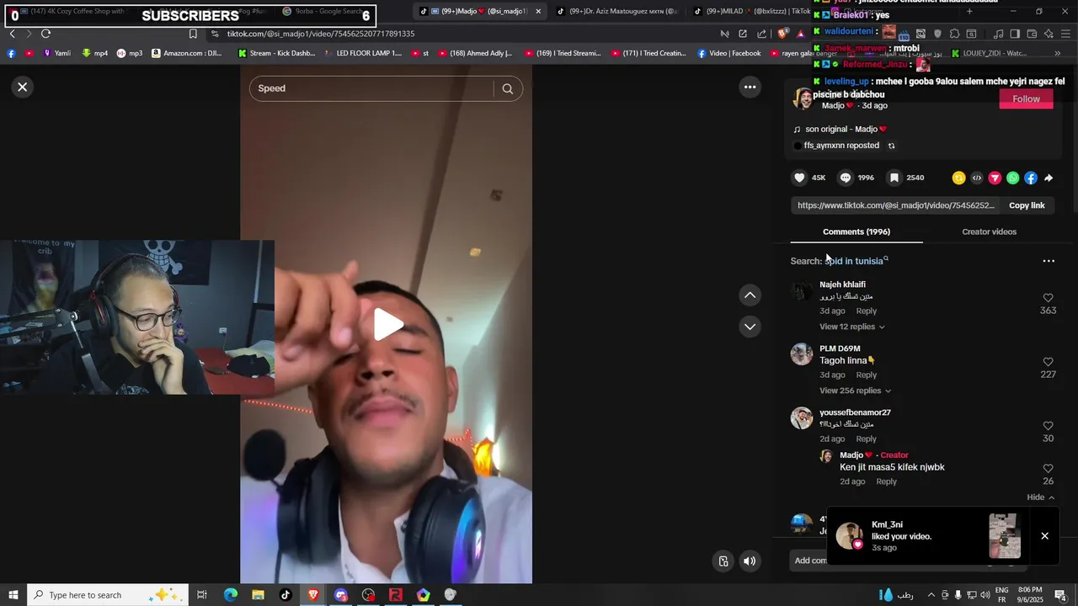The width and height of the screenshot is (1078, 606).
Task: Click the yellow repost share icon
Action: point(958,178)
